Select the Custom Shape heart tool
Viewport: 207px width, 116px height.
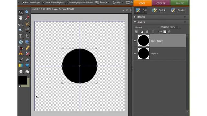pos(27,65)
